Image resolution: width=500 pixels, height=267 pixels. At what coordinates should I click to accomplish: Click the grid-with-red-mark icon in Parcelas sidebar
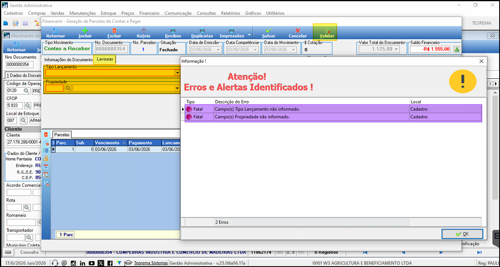click(46, 142)
